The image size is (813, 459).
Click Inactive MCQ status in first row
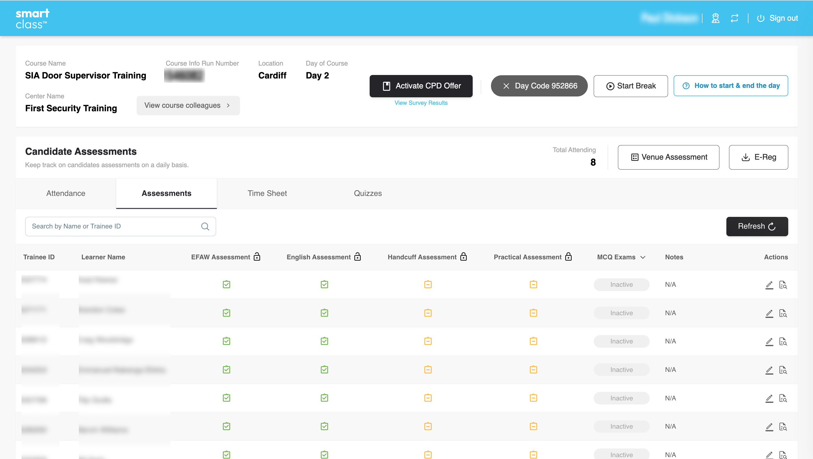point(621,285)
